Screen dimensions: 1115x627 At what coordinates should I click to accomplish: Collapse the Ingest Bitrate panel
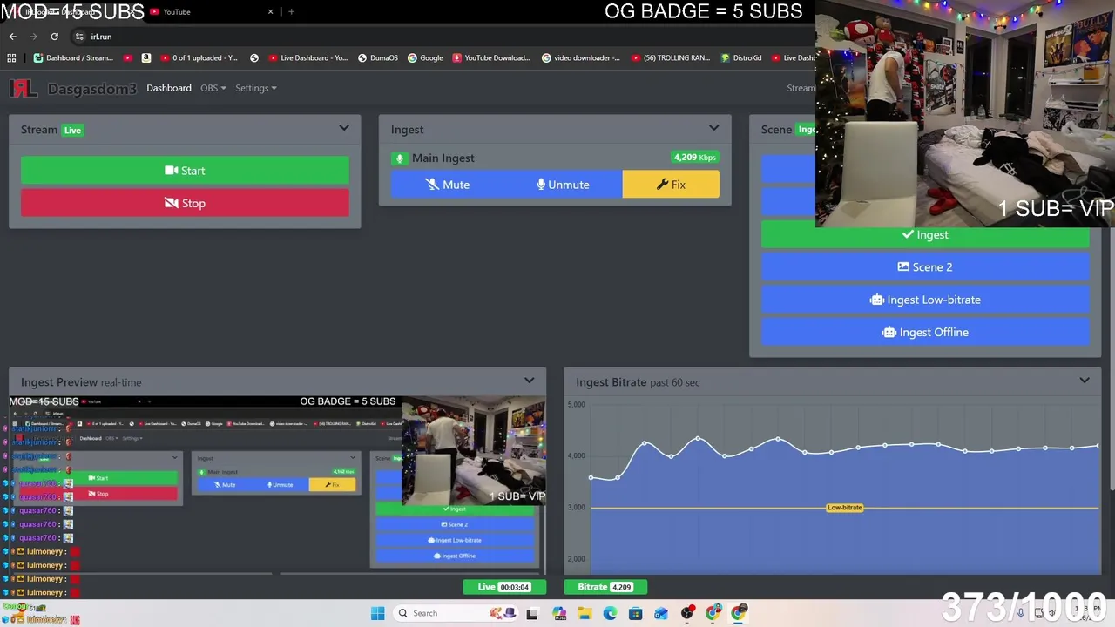(x=1085, y=381)
